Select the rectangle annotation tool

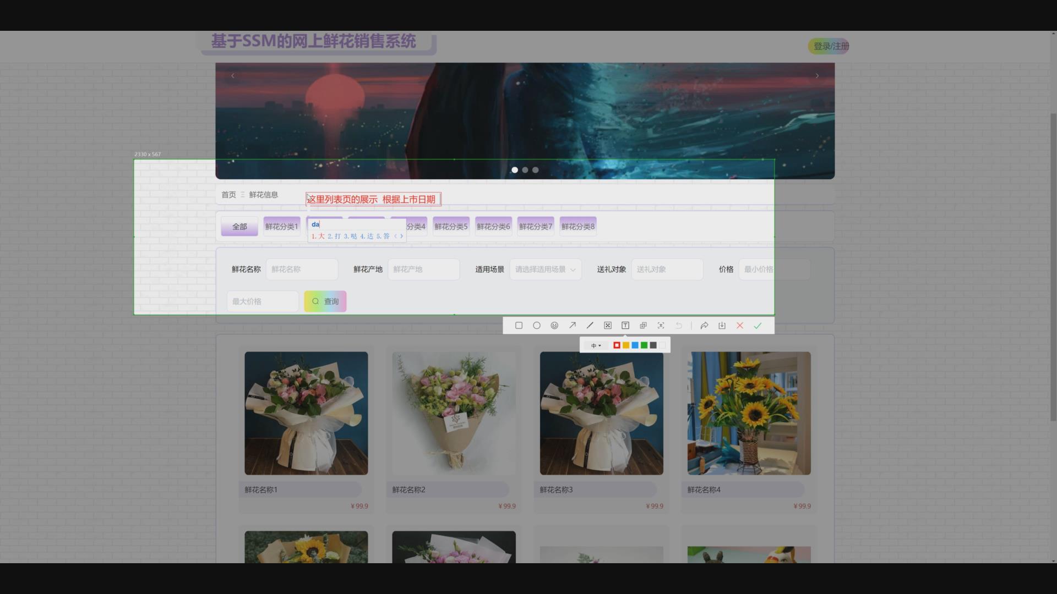point(519,326)
